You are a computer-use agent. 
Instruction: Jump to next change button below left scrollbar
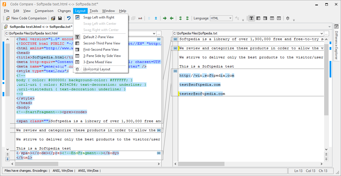pos(8,159)
